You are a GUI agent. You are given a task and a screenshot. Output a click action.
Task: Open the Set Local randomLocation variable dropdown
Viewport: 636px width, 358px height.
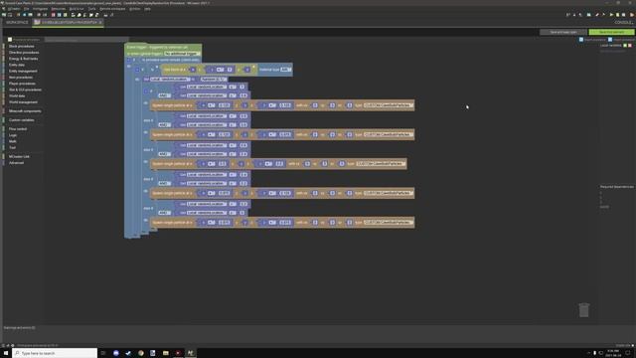point(170,80)
